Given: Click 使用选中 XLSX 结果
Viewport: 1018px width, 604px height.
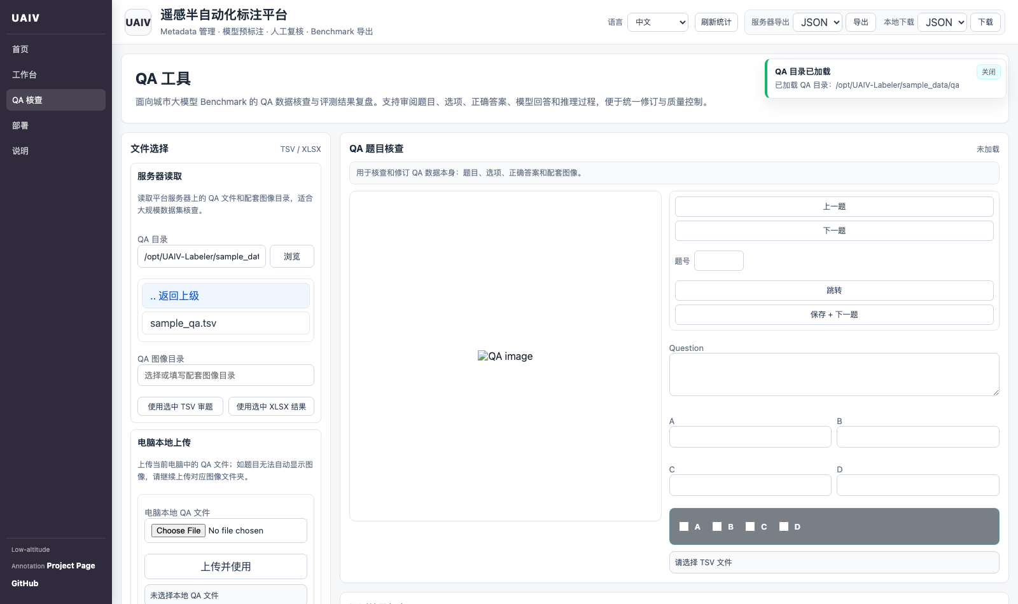Looking at the screenshot, I should (x=271, y=406).
